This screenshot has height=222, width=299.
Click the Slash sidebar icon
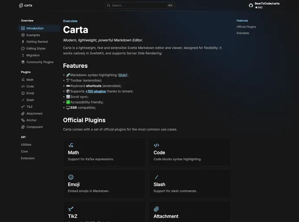pyautogui.click(x=23, y=100)
